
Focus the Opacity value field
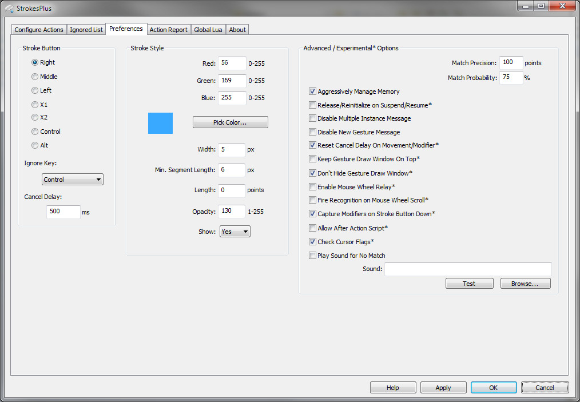231,212
